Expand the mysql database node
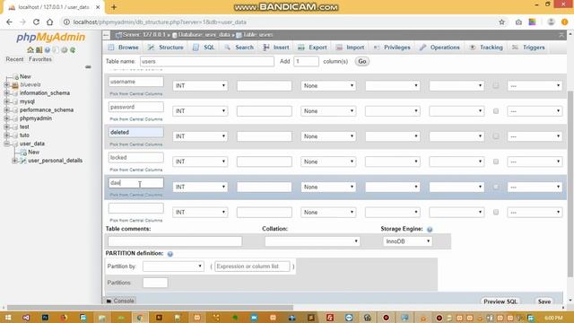Image resolution: width=574 pixels, height=323 pixels. coord(6,101)
